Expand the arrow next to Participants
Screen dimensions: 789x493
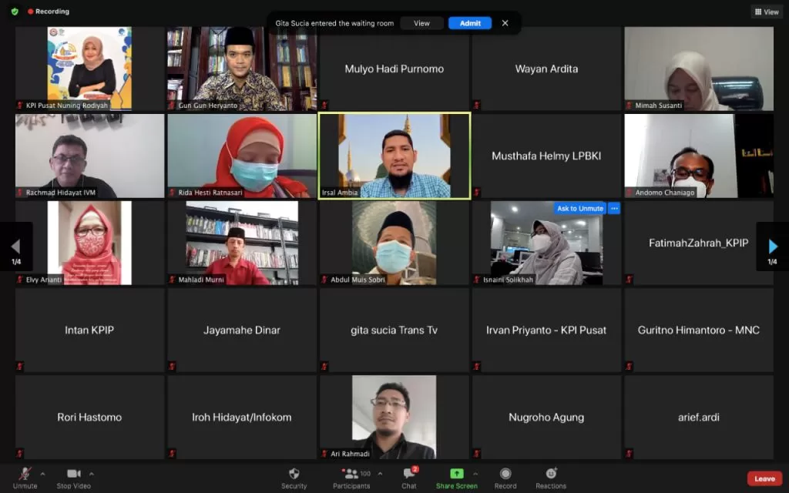(380, 474)
